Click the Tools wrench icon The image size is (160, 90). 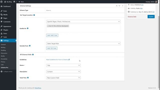coord(1,37)
